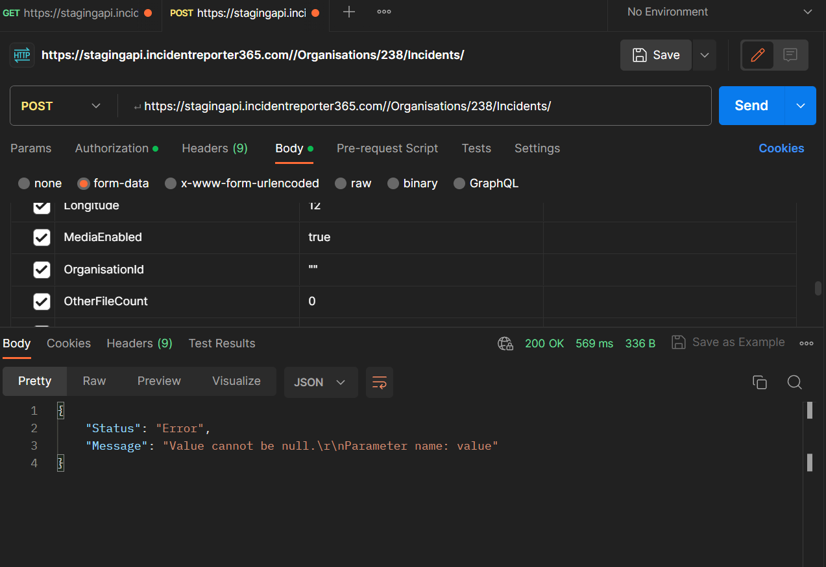Switch to the Authorization tab
826x567 pixels.
(x=116, y=148)
